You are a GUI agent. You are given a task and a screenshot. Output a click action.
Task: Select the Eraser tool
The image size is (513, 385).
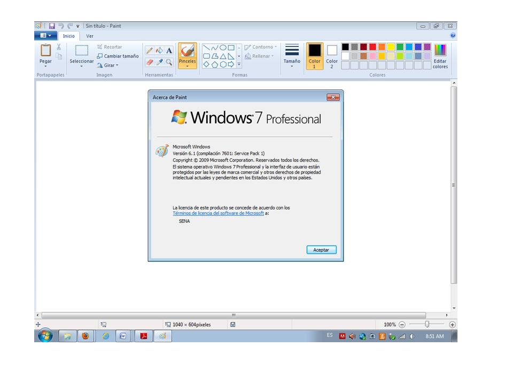click(x=150, y=61)
